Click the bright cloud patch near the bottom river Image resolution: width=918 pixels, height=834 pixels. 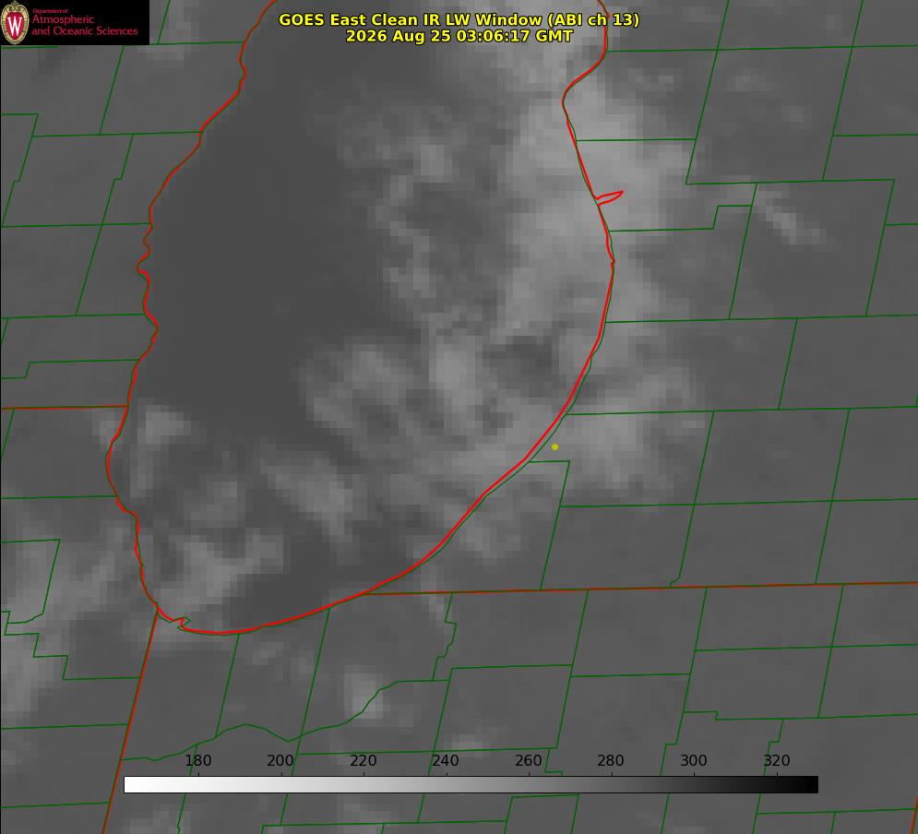[363, 694]
